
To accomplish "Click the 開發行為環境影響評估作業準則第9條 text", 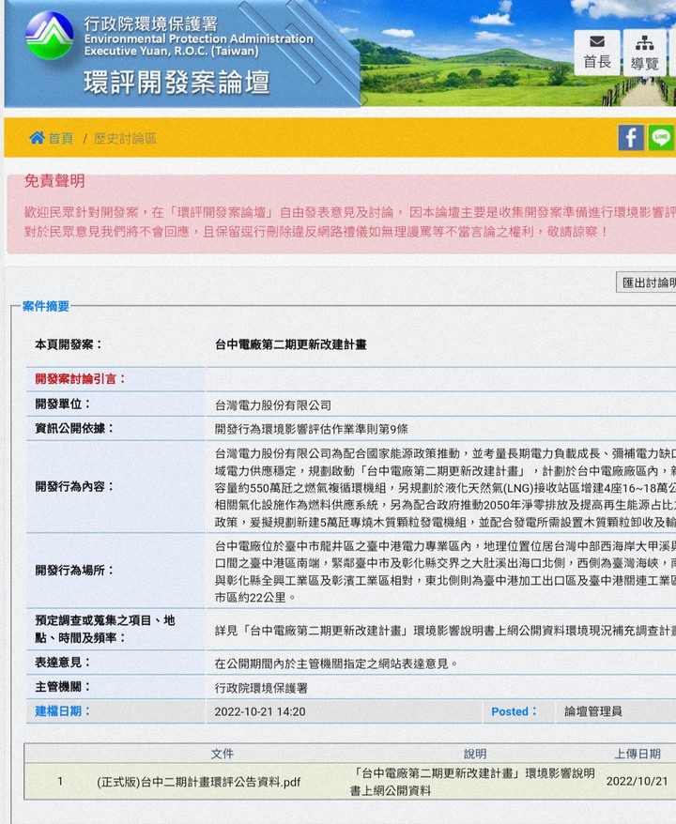I will point(311,429).
